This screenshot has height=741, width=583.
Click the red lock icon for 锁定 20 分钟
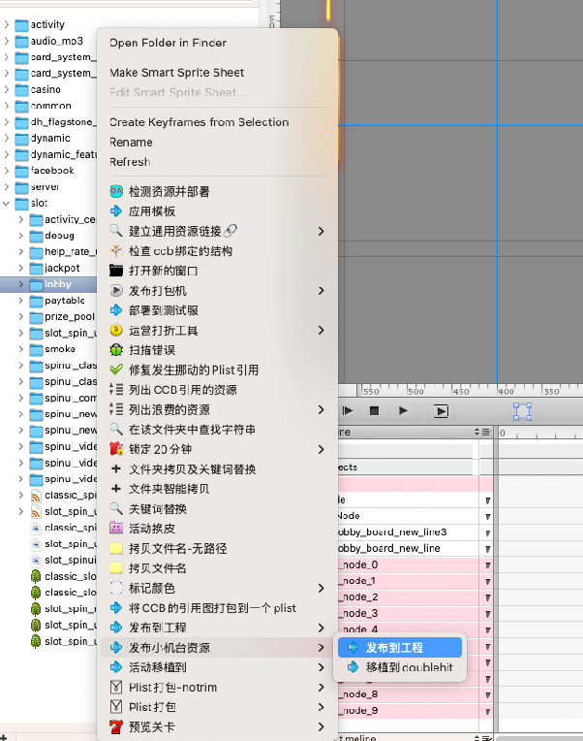click(117, 449)
